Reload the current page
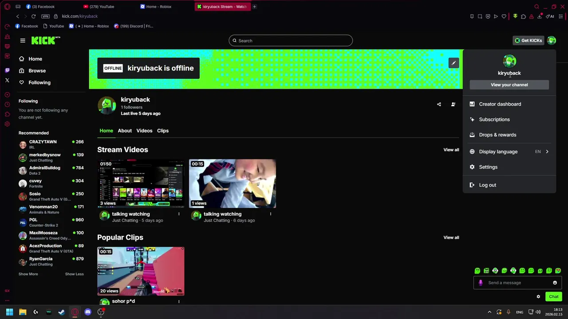Image resolution: width=568 pixels, height=319 pixels. 33,16
